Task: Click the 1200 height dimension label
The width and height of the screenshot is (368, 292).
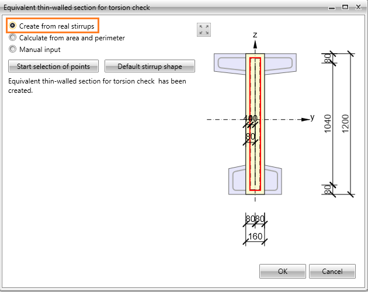Action: pyautogui.click(x=345, y=123)
